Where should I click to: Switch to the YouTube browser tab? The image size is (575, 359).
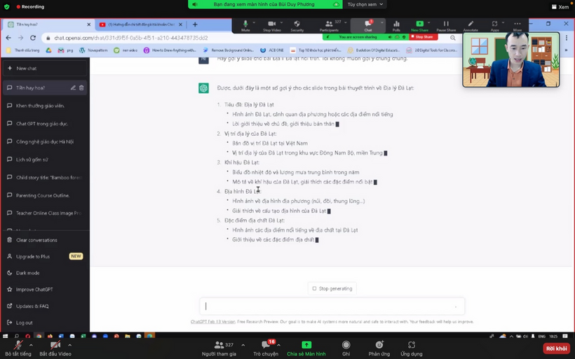tap(140, 24)
